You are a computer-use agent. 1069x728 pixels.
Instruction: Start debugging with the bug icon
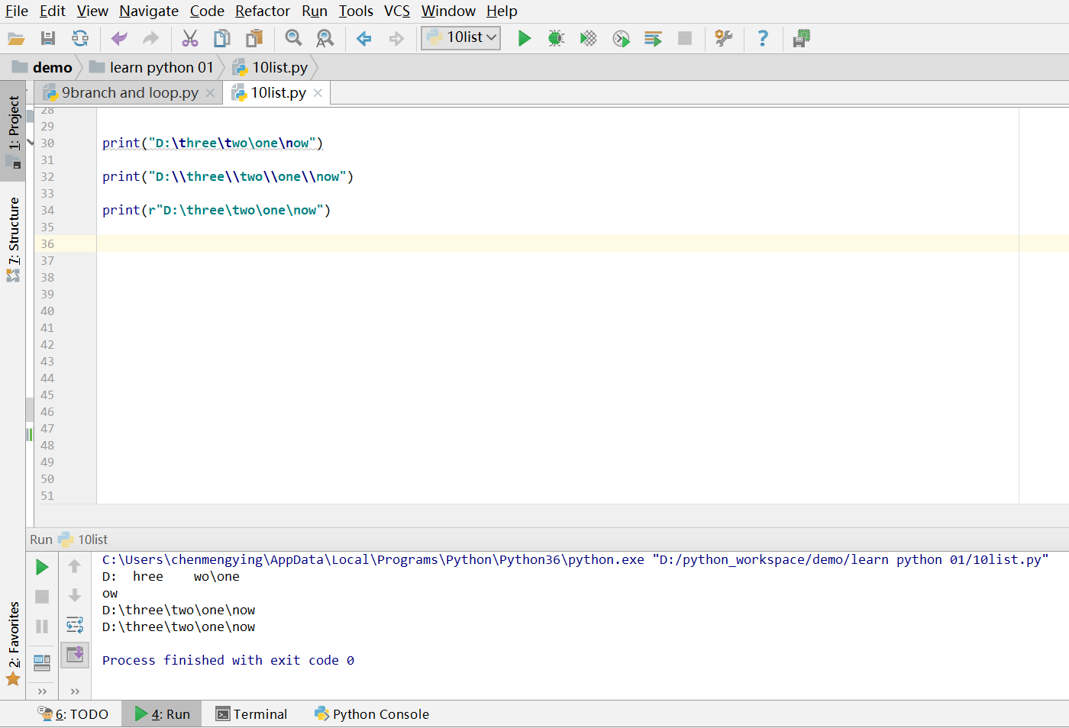[556, 38]
